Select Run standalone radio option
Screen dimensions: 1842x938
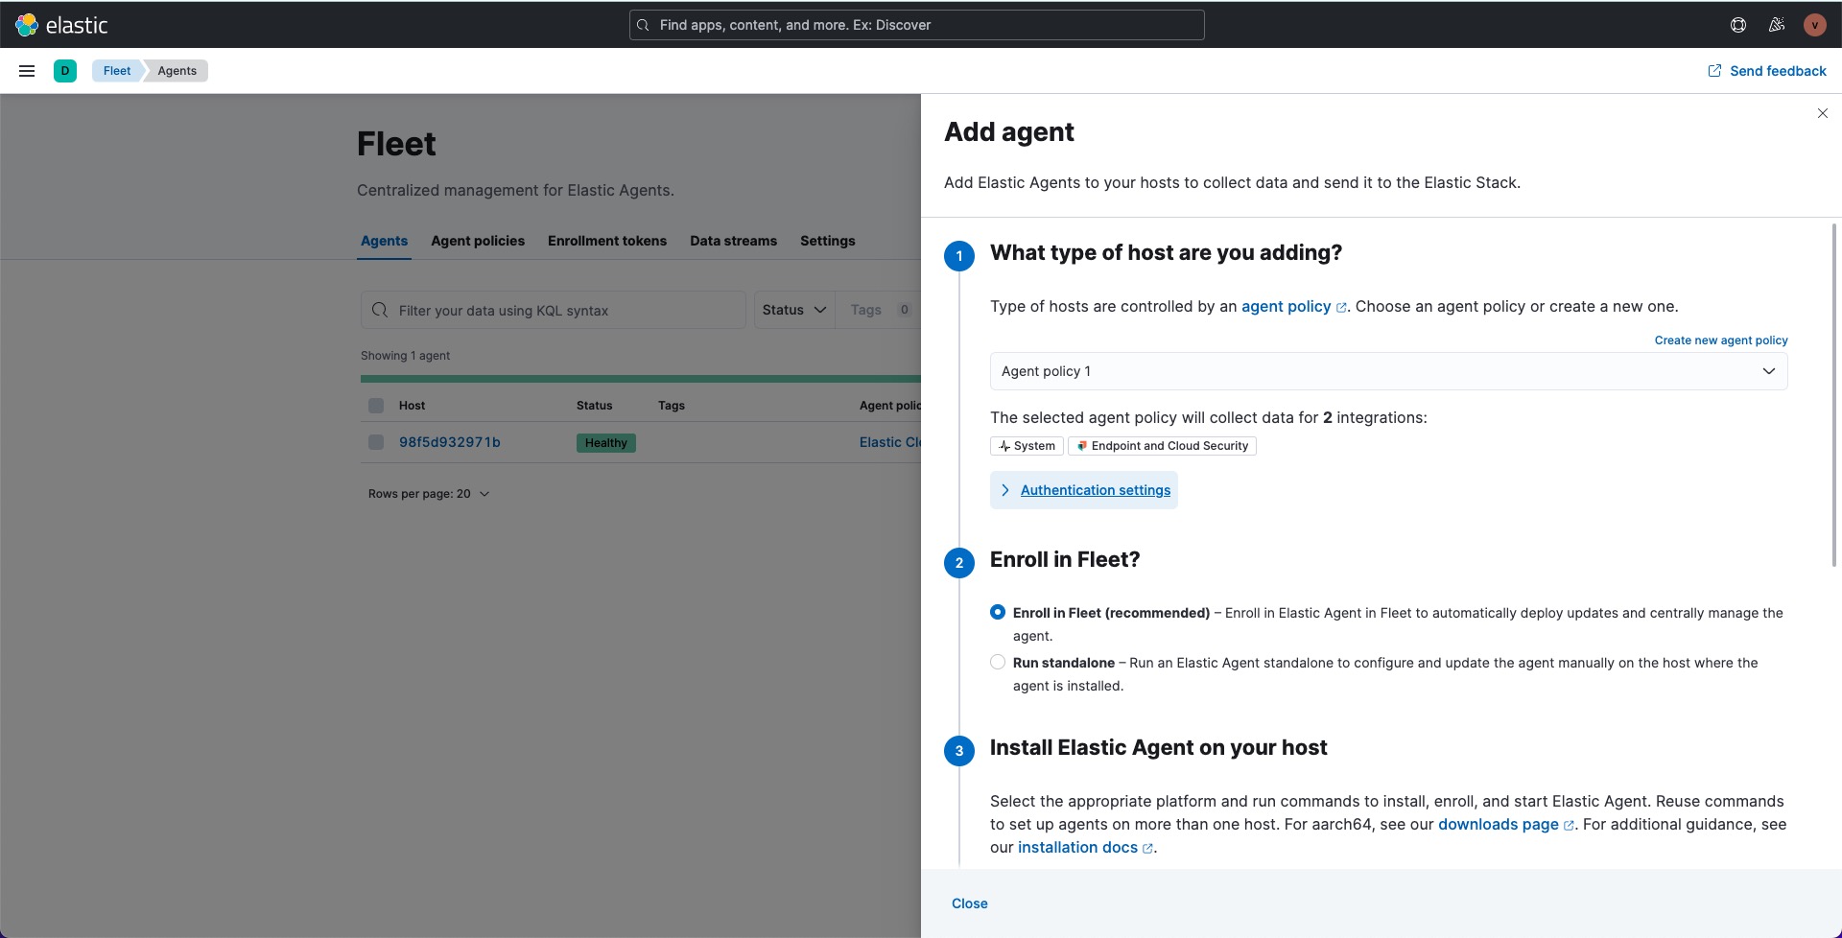998,663
